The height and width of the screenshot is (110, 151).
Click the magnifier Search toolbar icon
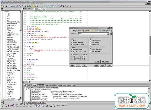(x=25, y=6)
